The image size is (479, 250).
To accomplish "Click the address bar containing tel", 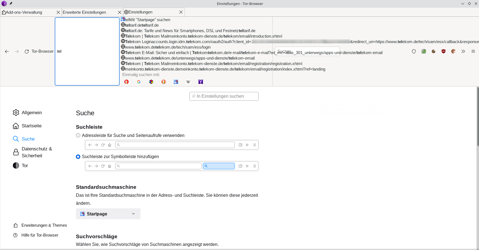I will coord(87,51).
